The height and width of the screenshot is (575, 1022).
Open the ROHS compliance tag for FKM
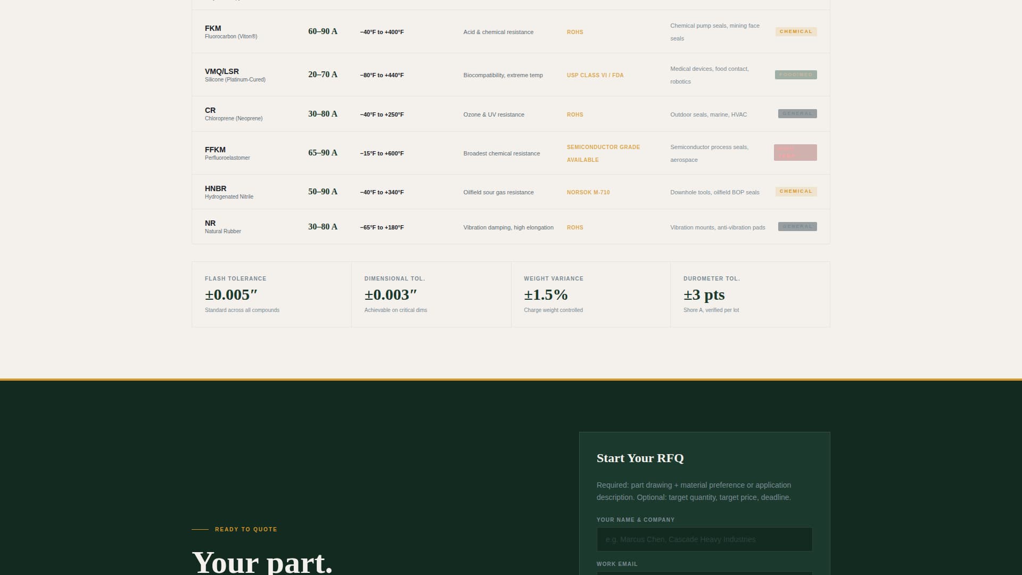pyautogui.click(x=575, y=32)
